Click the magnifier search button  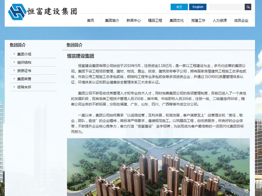pyautogui.click(x=248, y=7)
